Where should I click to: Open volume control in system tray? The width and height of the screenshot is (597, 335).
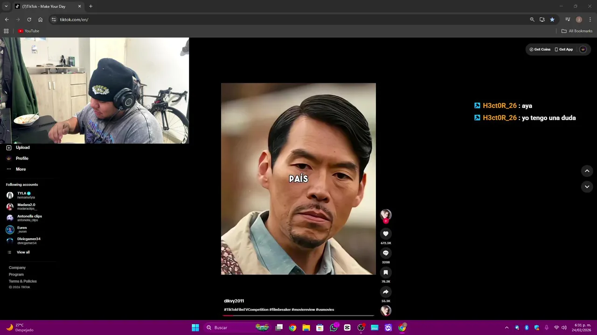564,328
